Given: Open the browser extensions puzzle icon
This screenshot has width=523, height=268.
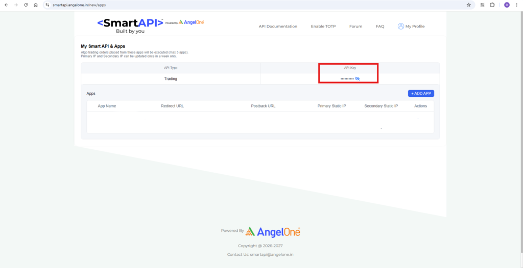Looking at the screenshot, I should [x=492, y=5].
